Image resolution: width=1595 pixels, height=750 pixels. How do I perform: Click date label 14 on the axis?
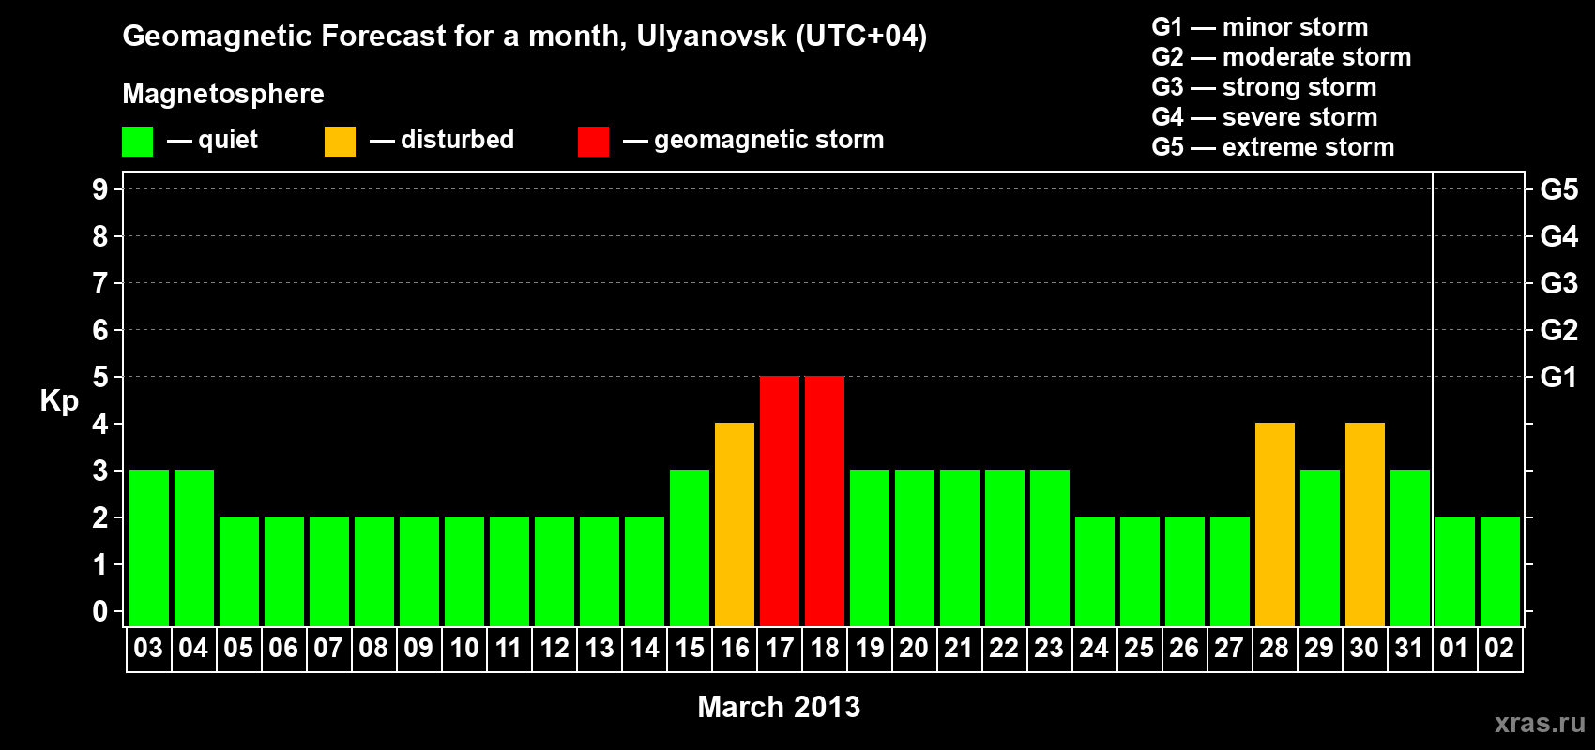point(644,648)
